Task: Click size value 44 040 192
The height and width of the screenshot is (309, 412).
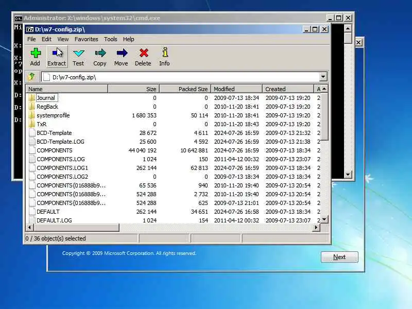Action: [143, 150]
